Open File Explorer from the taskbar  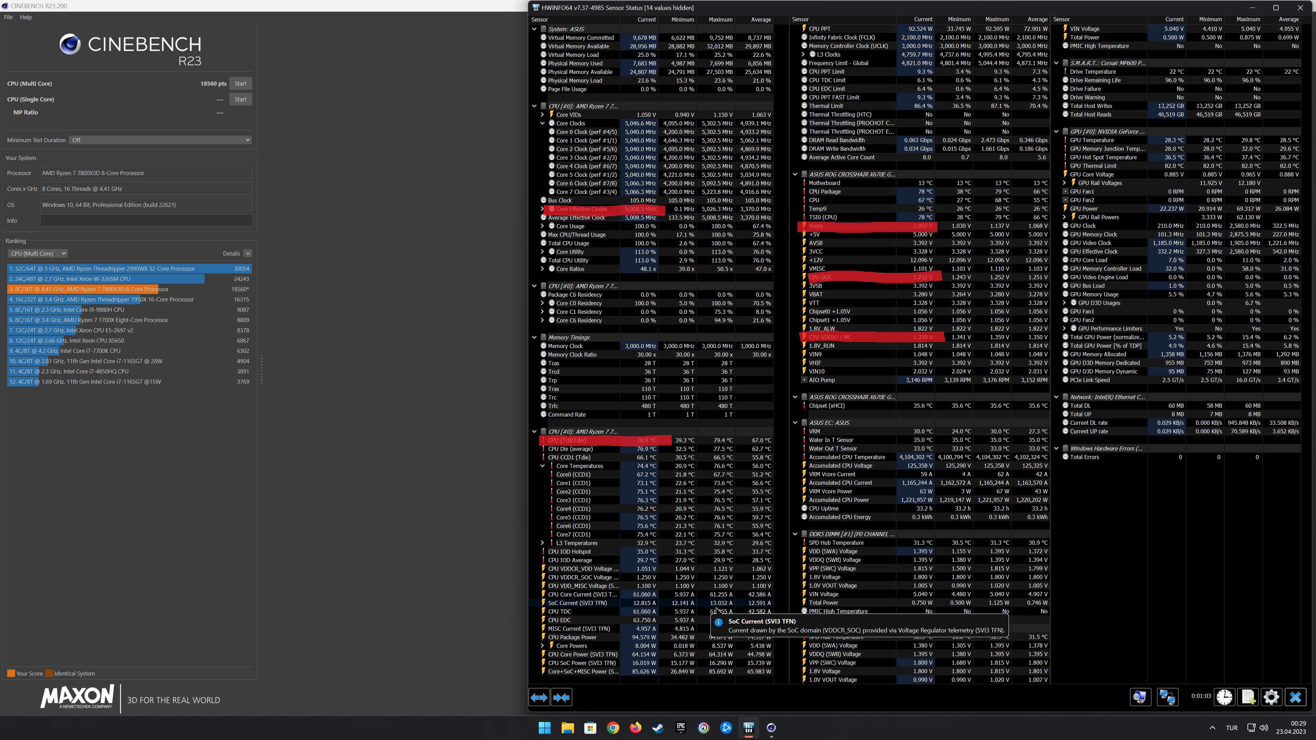pos(568,728)
